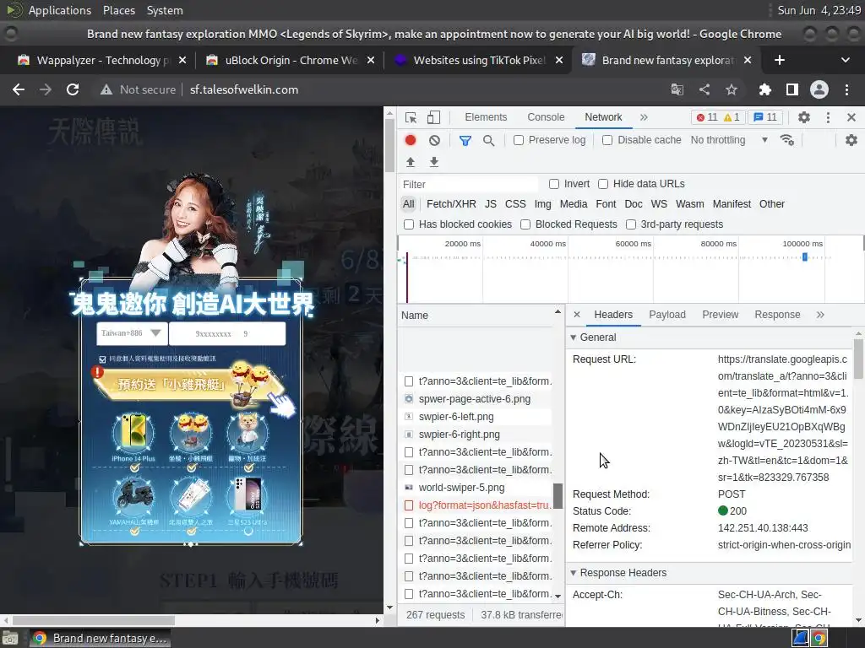Filter requests by WS type

pyautogui.click(x=659, y=204)
